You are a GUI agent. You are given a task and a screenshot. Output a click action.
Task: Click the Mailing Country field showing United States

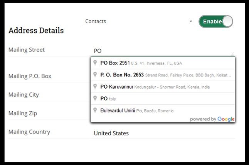[163, 133]
